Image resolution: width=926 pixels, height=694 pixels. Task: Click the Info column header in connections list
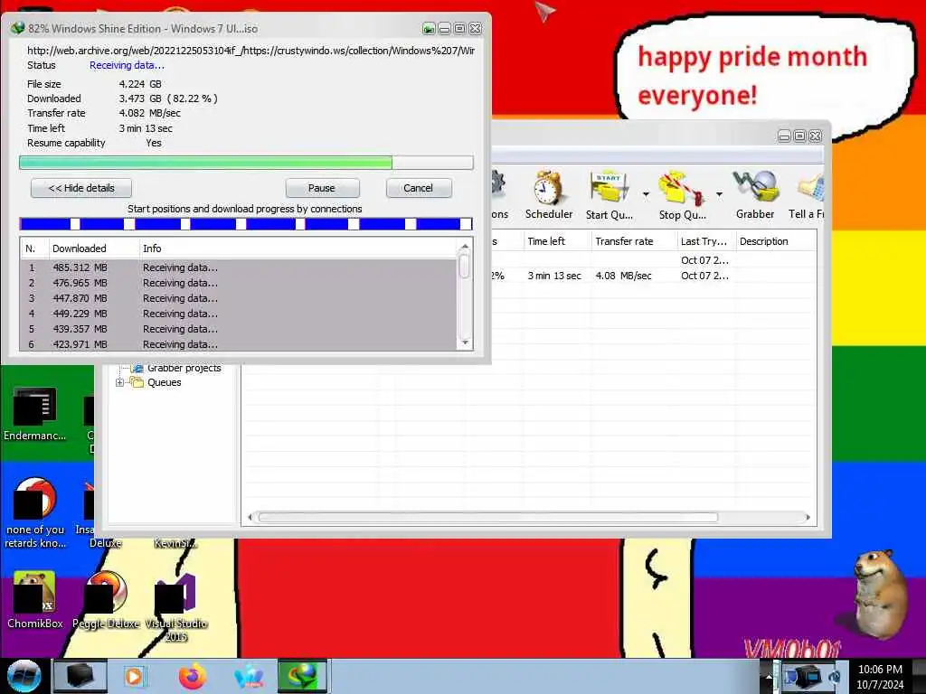(x=298, y=249)
